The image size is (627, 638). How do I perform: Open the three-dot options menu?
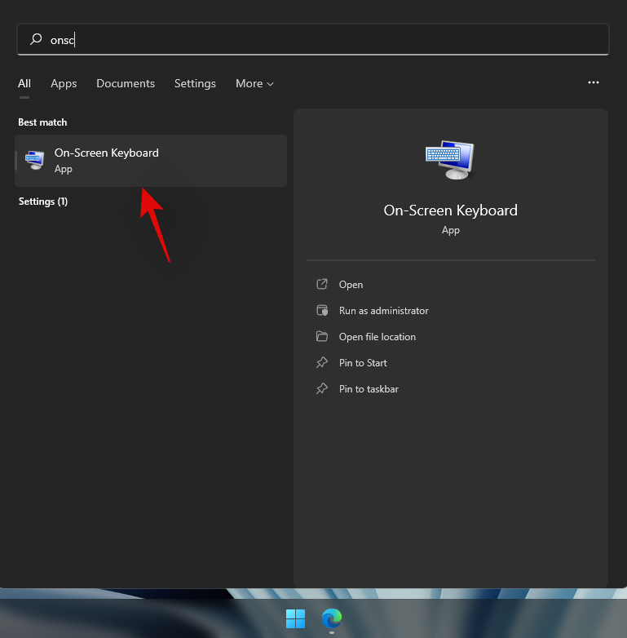(594, 82)
